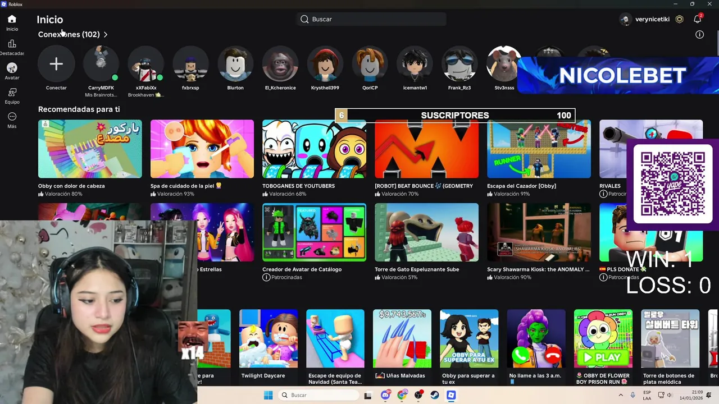719x404 pixels.
Task: Open Uñas Malvadas game
Action: 402,338
